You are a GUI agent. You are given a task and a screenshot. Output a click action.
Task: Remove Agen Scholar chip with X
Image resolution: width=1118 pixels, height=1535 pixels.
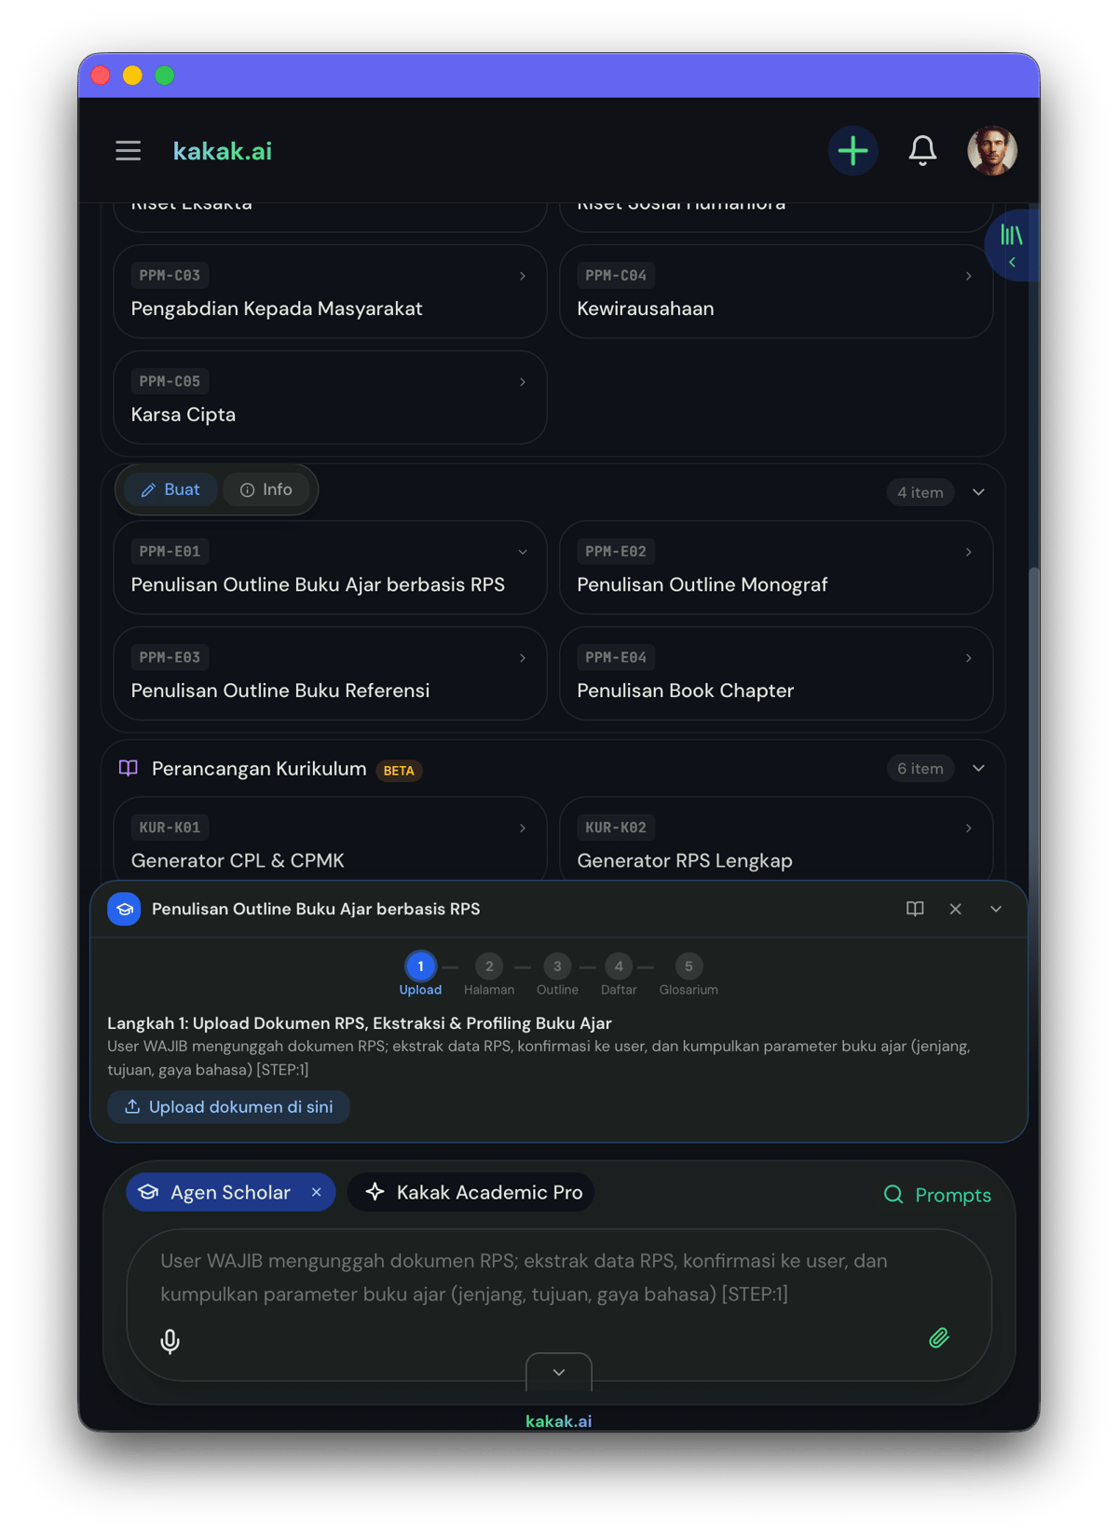[x=316, y=1192]
